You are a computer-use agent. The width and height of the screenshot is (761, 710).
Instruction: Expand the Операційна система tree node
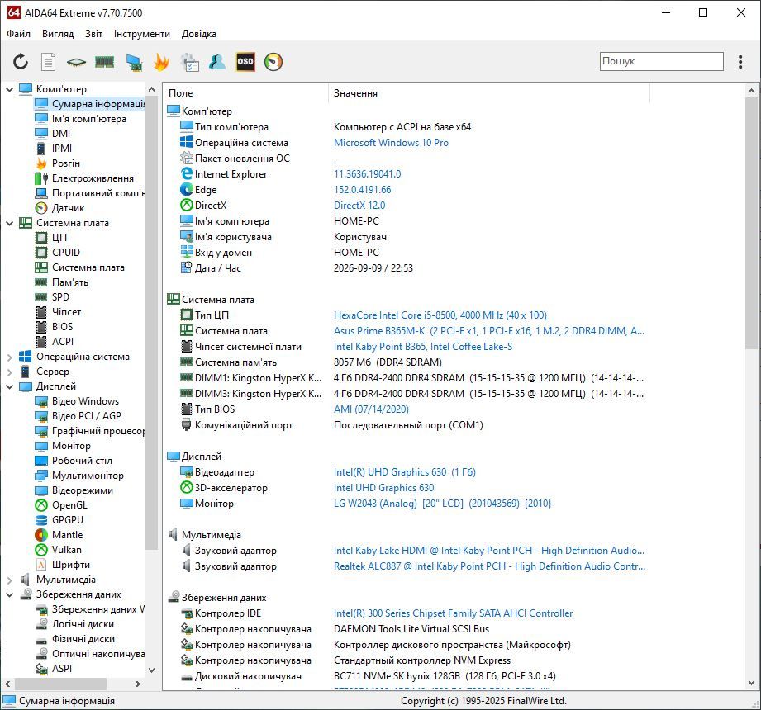pos(9,357)
